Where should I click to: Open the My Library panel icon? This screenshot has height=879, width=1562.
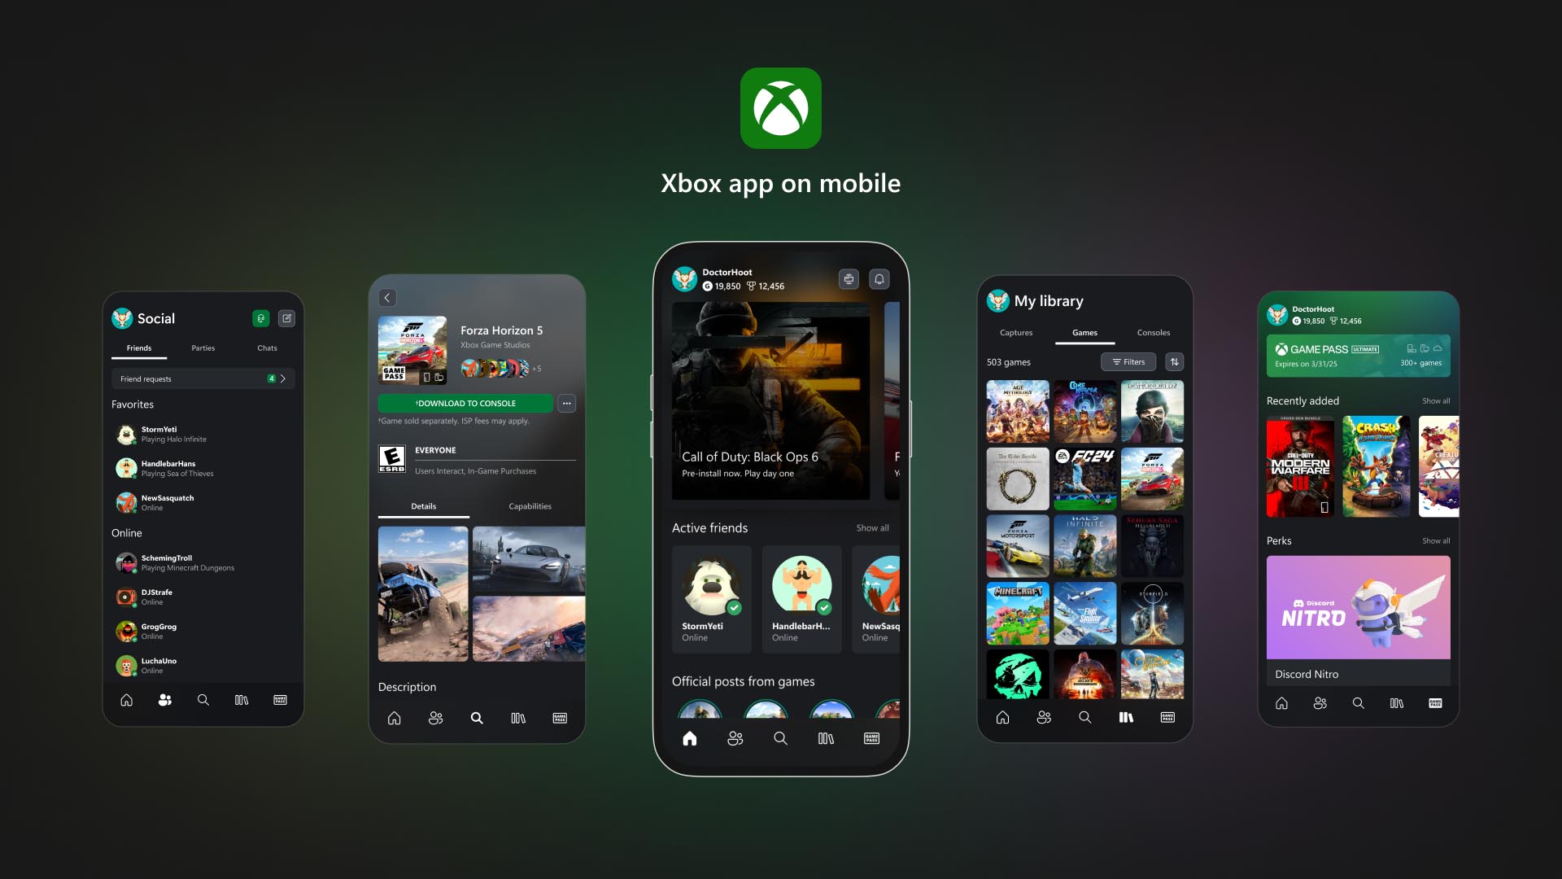(x=1127, y=717)
